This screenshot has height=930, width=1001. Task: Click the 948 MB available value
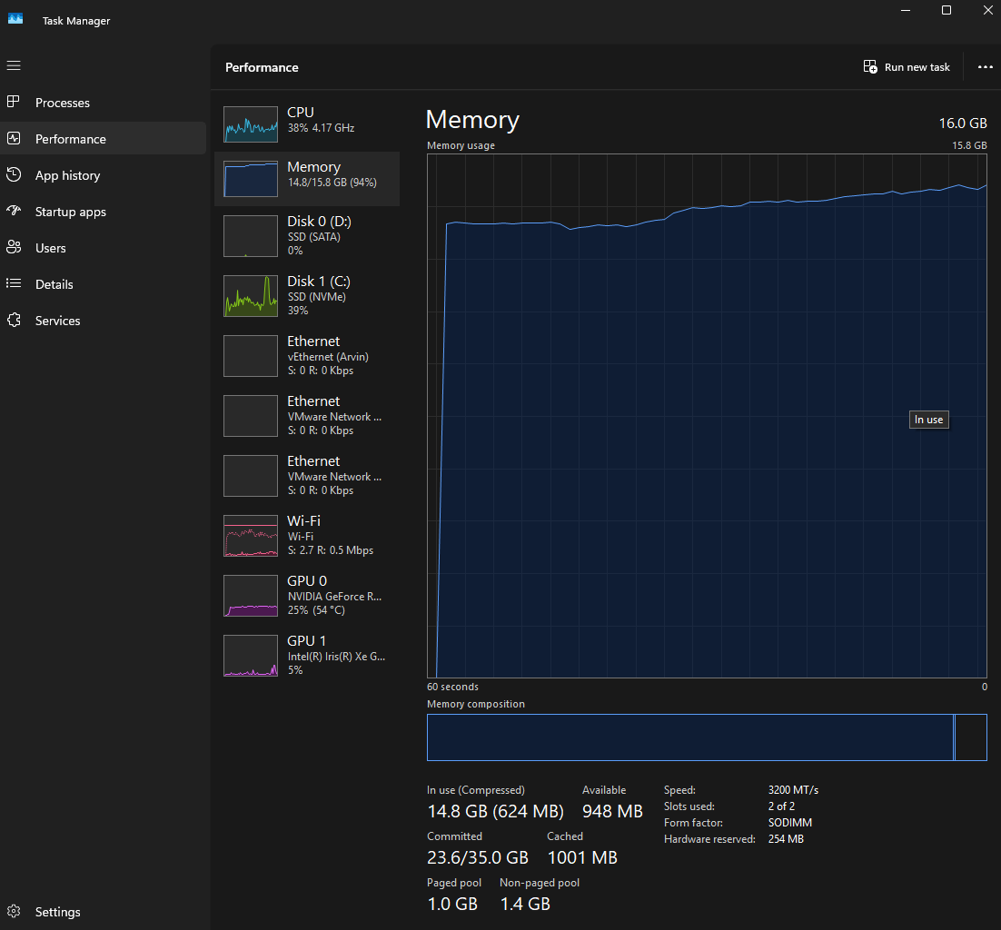612,811
